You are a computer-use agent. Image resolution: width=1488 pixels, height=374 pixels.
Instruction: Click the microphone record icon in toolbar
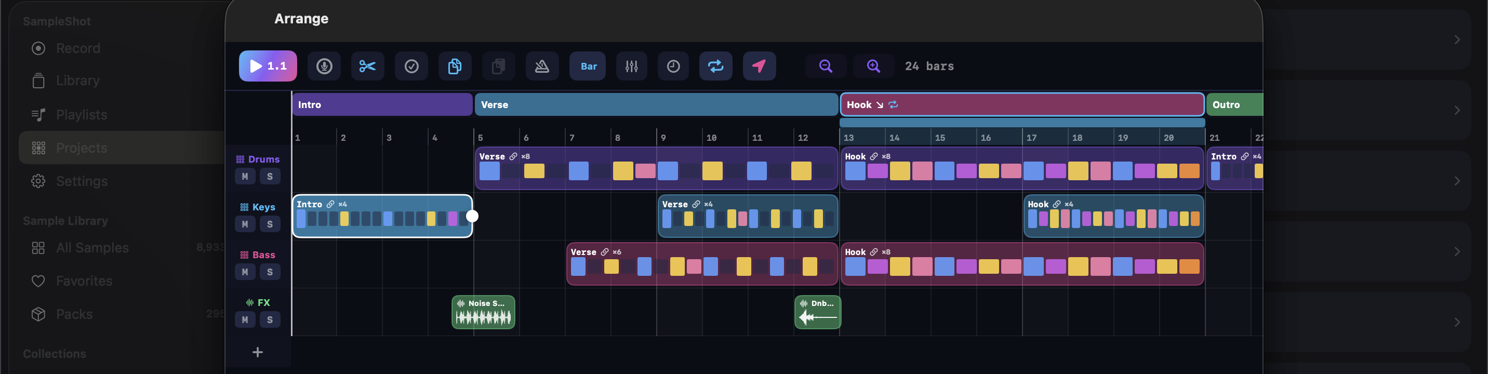pos(324,66)
